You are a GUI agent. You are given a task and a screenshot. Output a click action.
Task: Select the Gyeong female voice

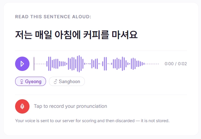click(31, 81)
